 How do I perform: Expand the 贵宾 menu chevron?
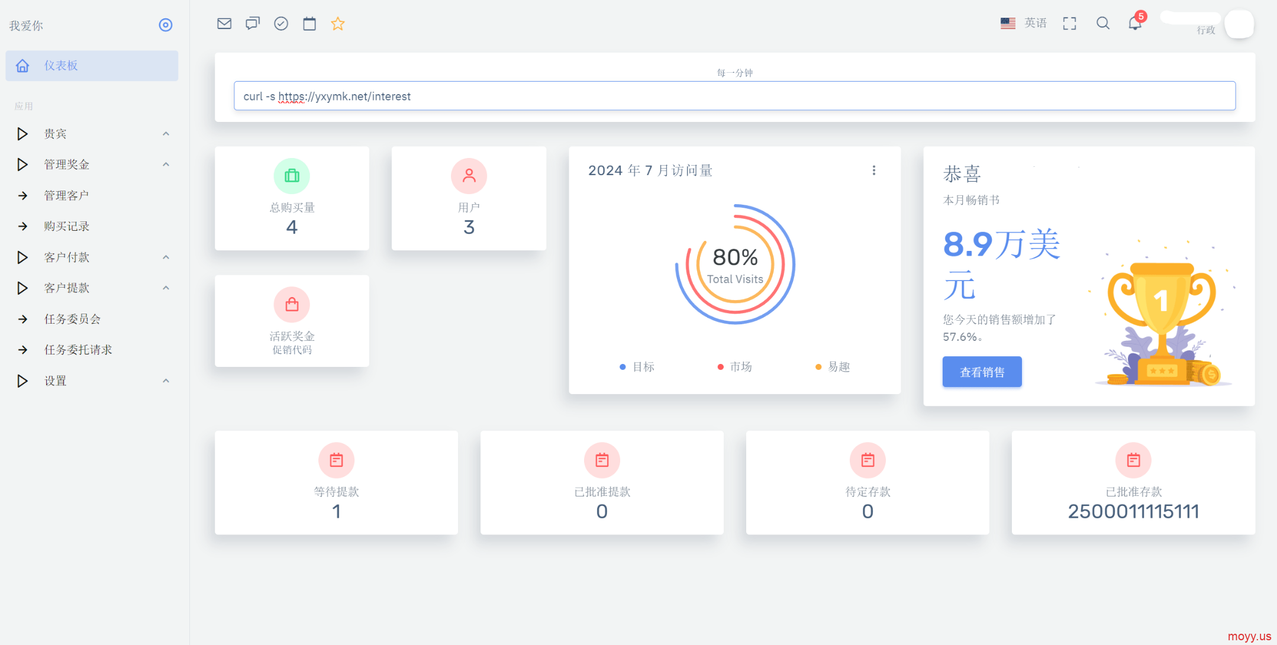166,134
